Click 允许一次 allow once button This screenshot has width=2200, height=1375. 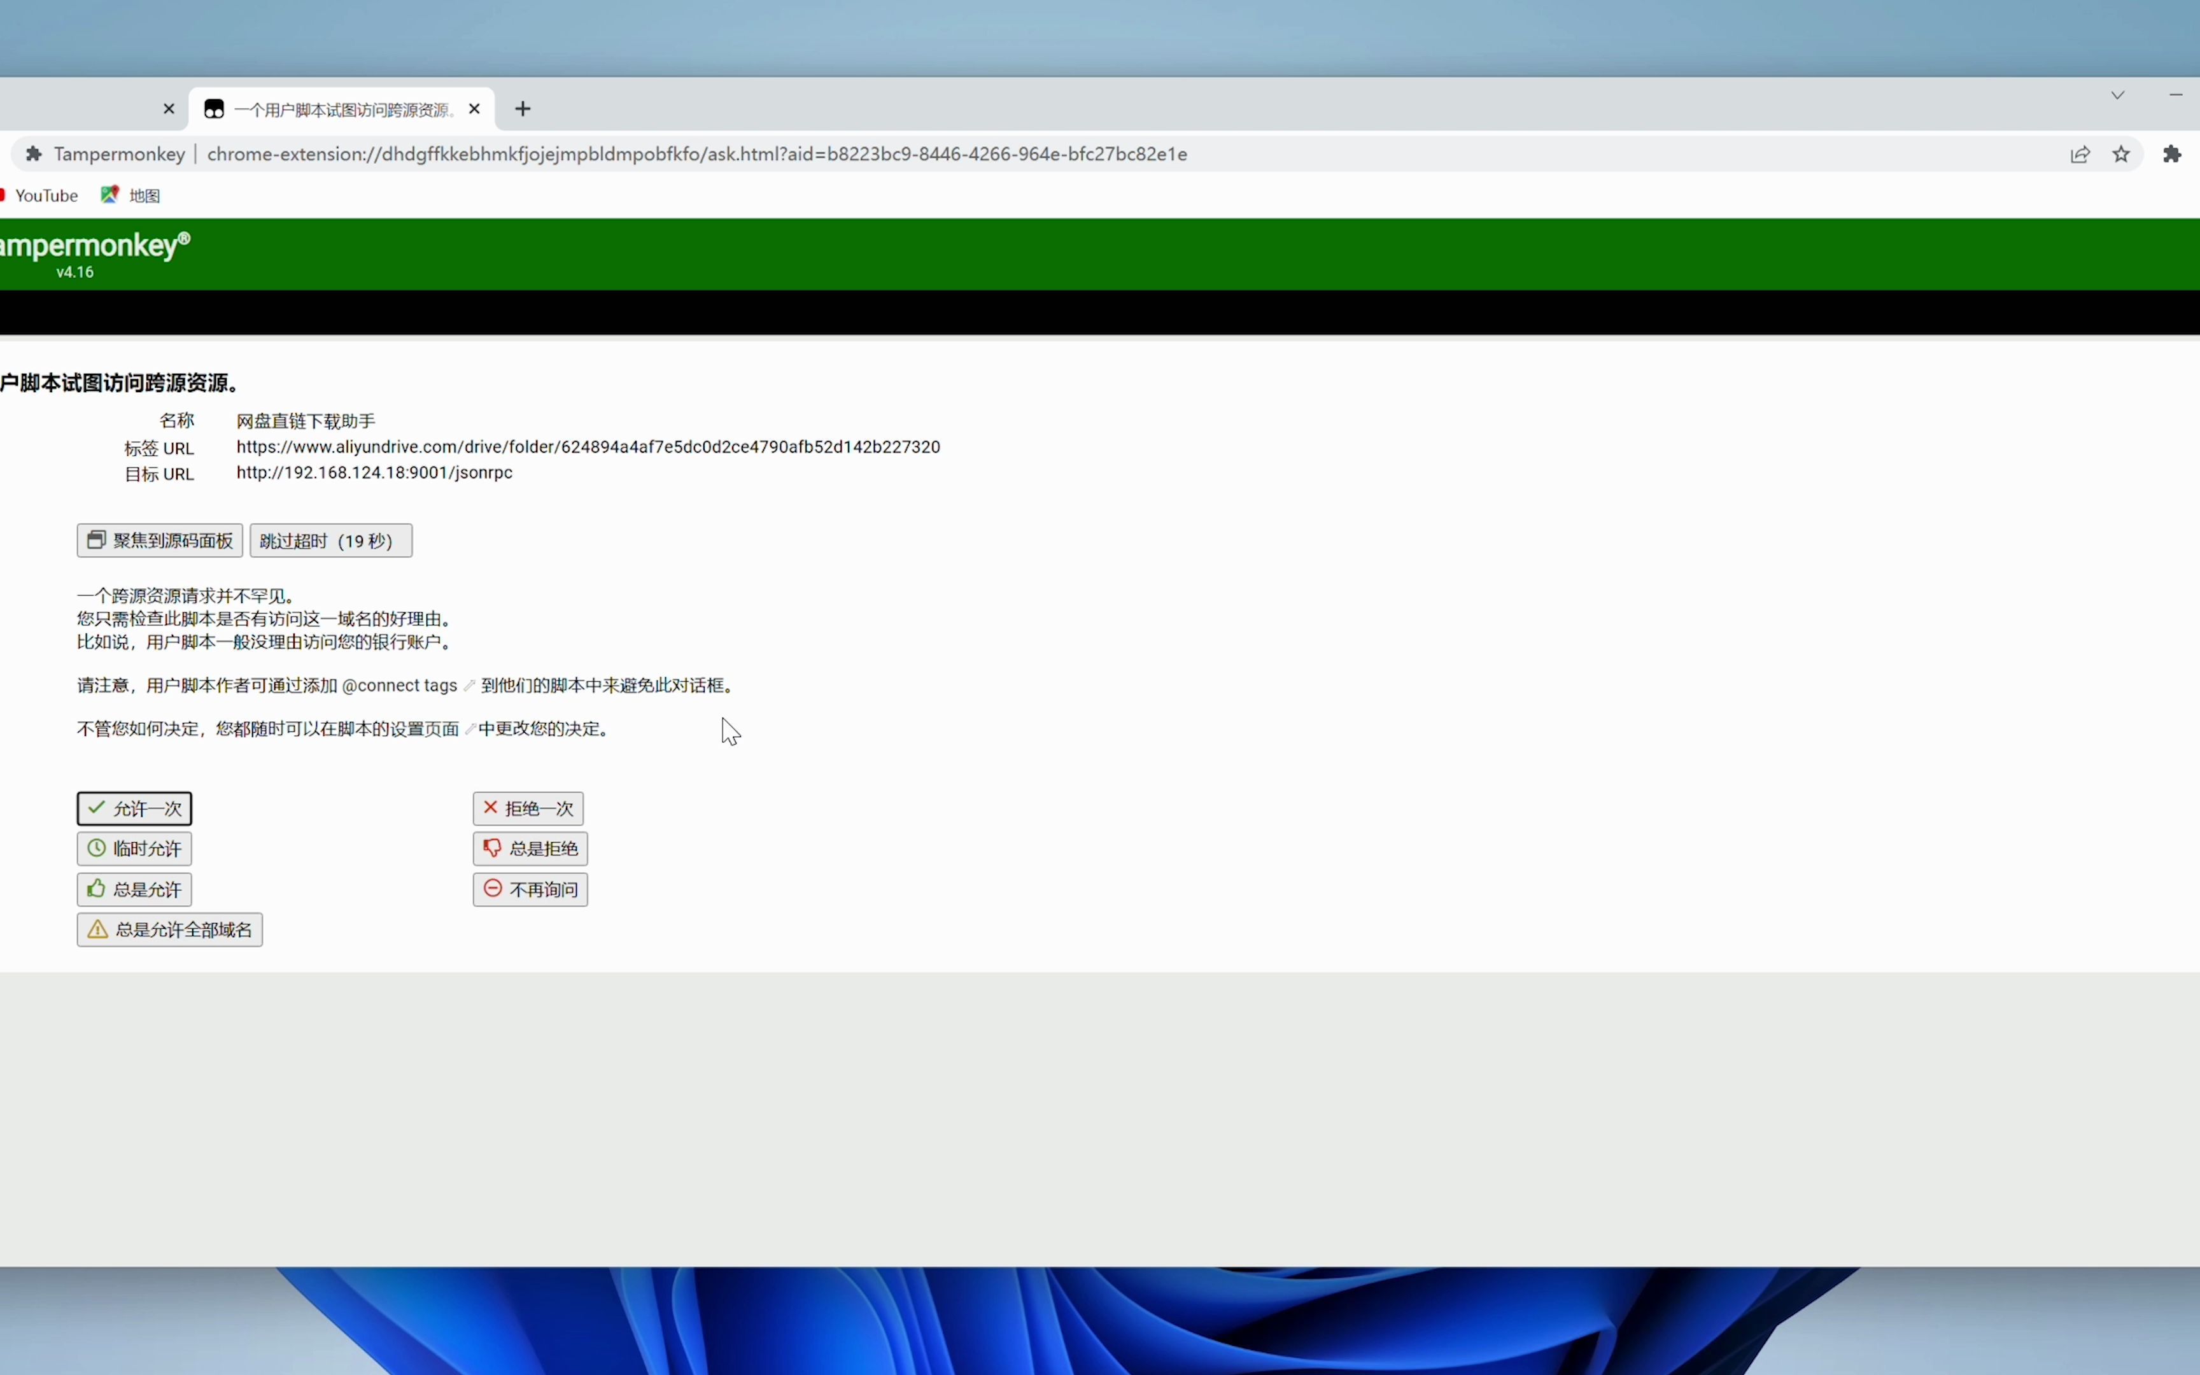(134, 808)
